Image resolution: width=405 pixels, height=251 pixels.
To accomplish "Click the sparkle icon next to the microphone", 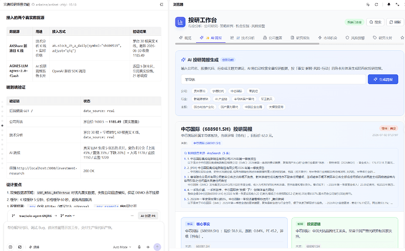I will pos(148,247).
